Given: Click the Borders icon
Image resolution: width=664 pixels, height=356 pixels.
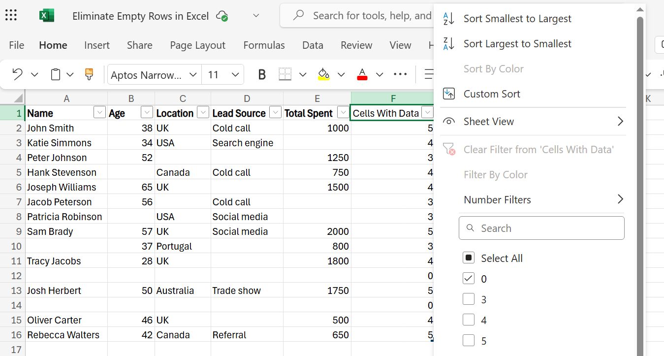Looking at the screenshot, I should (285, 74).
